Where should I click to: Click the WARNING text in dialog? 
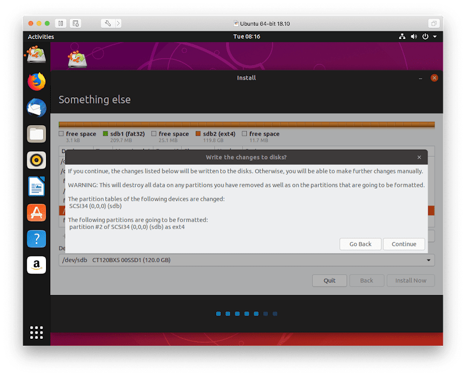point(246,185)
